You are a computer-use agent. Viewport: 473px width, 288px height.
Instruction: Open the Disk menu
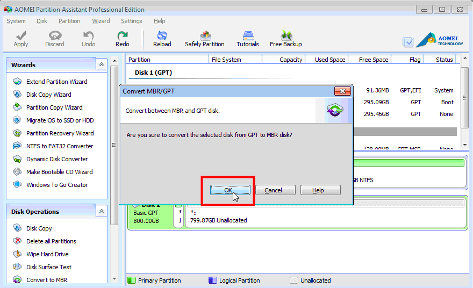point(42,21)
